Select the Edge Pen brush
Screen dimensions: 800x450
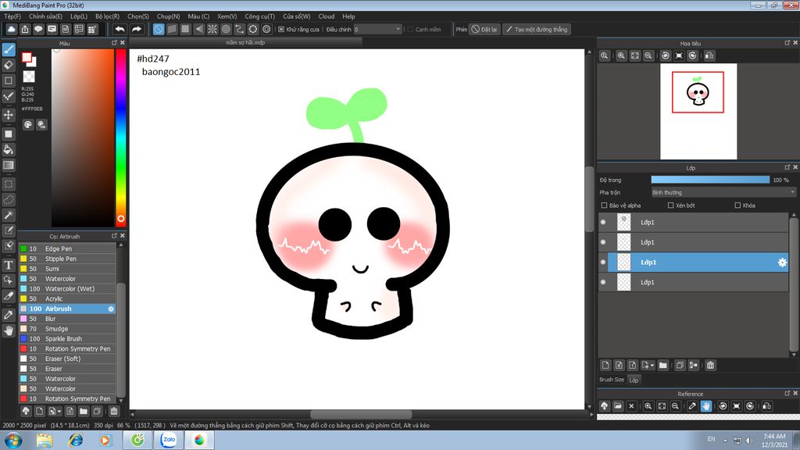[67, 248]
